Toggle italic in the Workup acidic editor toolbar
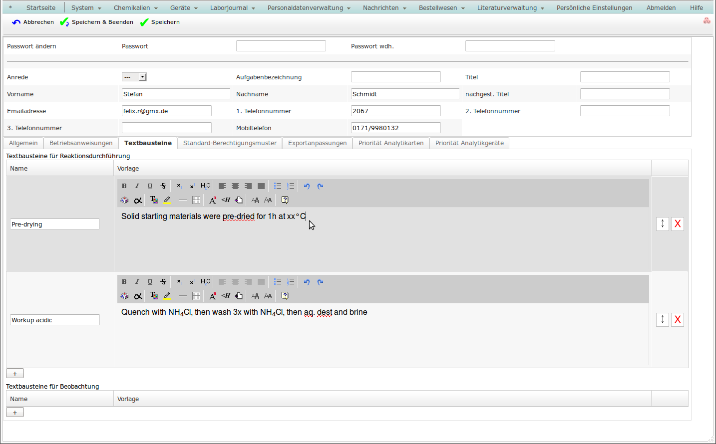716x444 pixels. click(137, 282)
